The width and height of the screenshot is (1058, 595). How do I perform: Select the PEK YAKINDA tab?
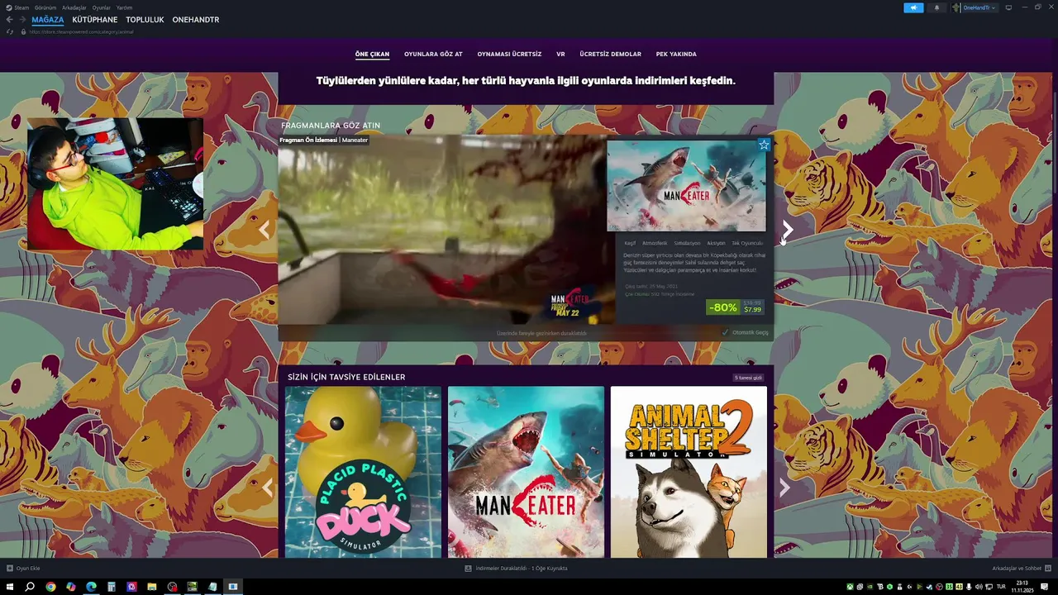[676, 54]
